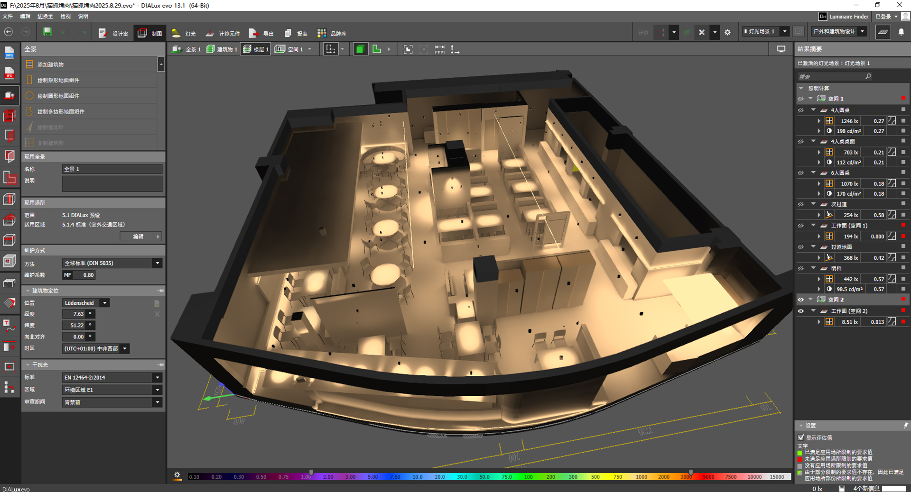Open calculation settings gear in top toolbar
911x492 pixels.
point(727,32)
